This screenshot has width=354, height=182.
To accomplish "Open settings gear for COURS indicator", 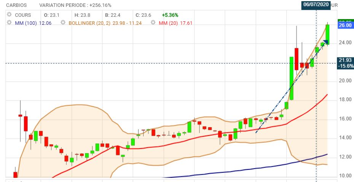I will tap(9, 15).
